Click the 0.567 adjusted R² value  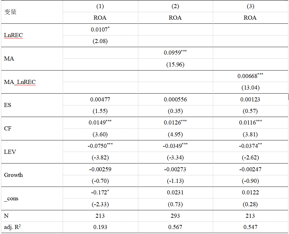(175, 227)
